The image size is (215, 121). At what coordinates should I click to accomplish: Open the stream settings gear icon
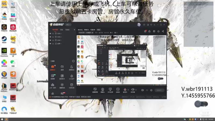[x=151, y=90]
